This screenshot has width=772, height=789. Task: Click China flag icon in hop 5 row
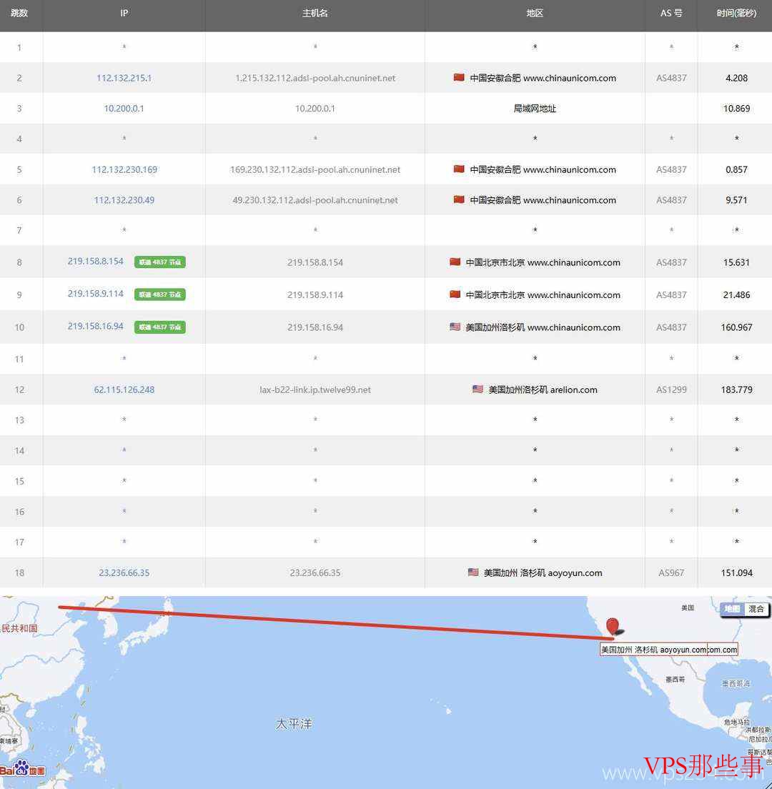pyautogui.click(x=458, y=169)
